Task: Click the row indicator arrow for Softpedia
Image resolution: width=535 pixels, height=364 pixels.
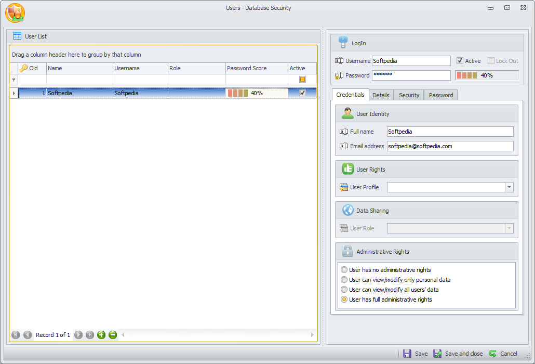Action: click(x=14, y=93)
